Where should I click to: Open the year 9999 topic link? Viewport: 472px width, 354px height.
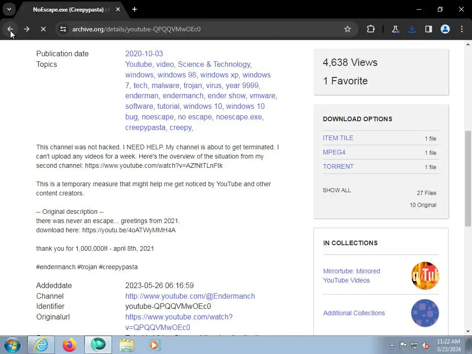click(x=242, y=85)
